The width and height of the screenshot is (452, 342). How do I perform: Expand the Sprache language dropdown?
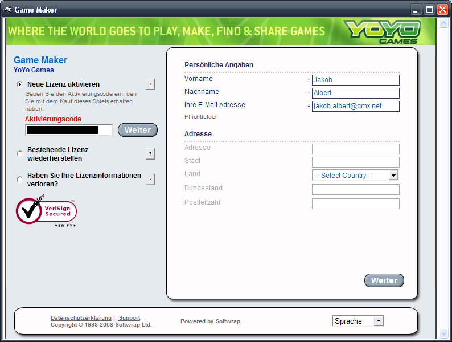[358, 321]
